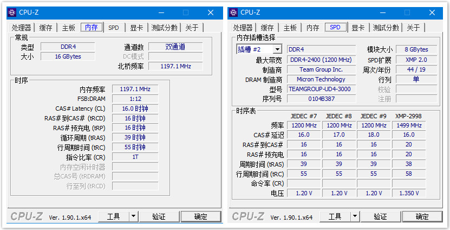Click the Team Group Inc. manufacturer field
Screen dimensions: 450x230
point(321,69)
